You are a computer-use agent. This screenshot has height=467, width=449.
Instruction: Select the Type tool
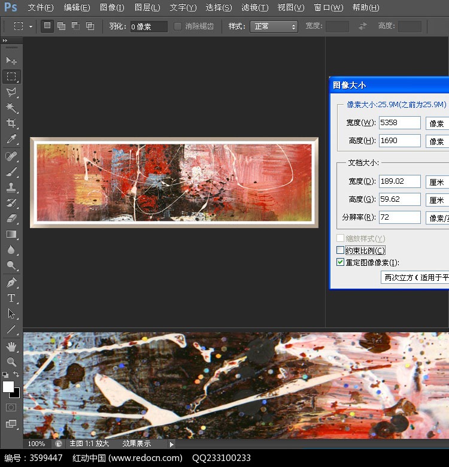(11, 298)
